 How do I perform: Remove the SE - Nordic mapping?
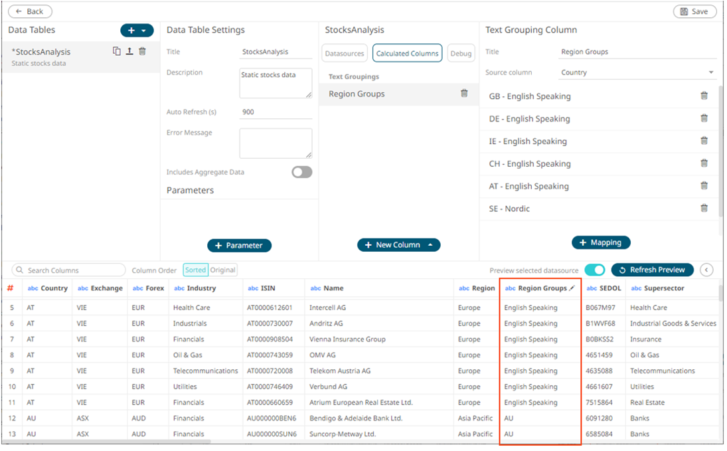point(704,209)
